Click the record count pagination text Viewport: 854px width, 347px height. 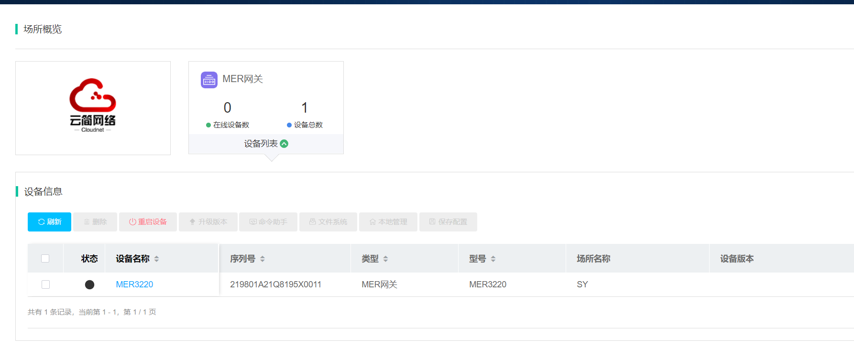click(92, 312)
